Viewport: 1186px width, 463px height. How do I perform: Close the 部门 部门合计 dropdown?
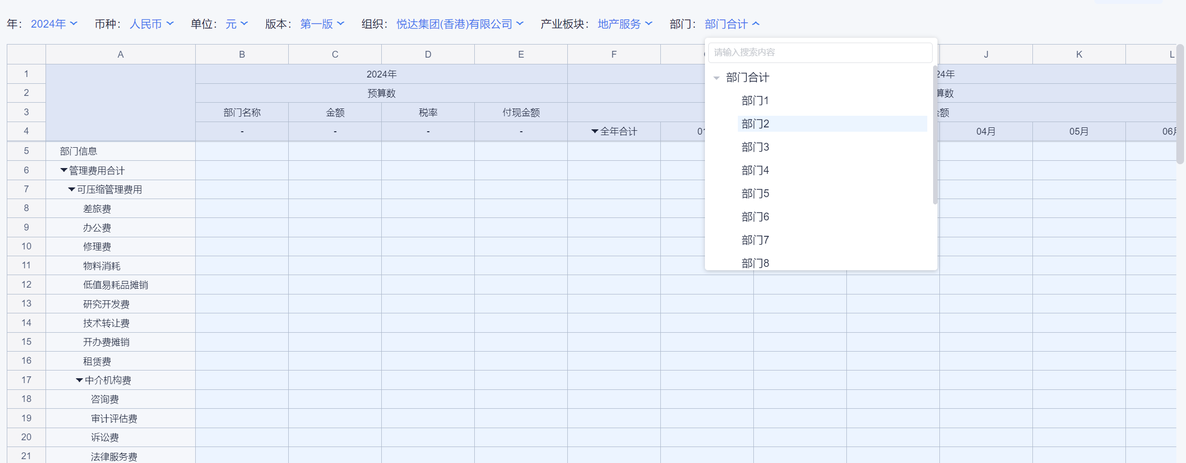[x=732, y=24]
